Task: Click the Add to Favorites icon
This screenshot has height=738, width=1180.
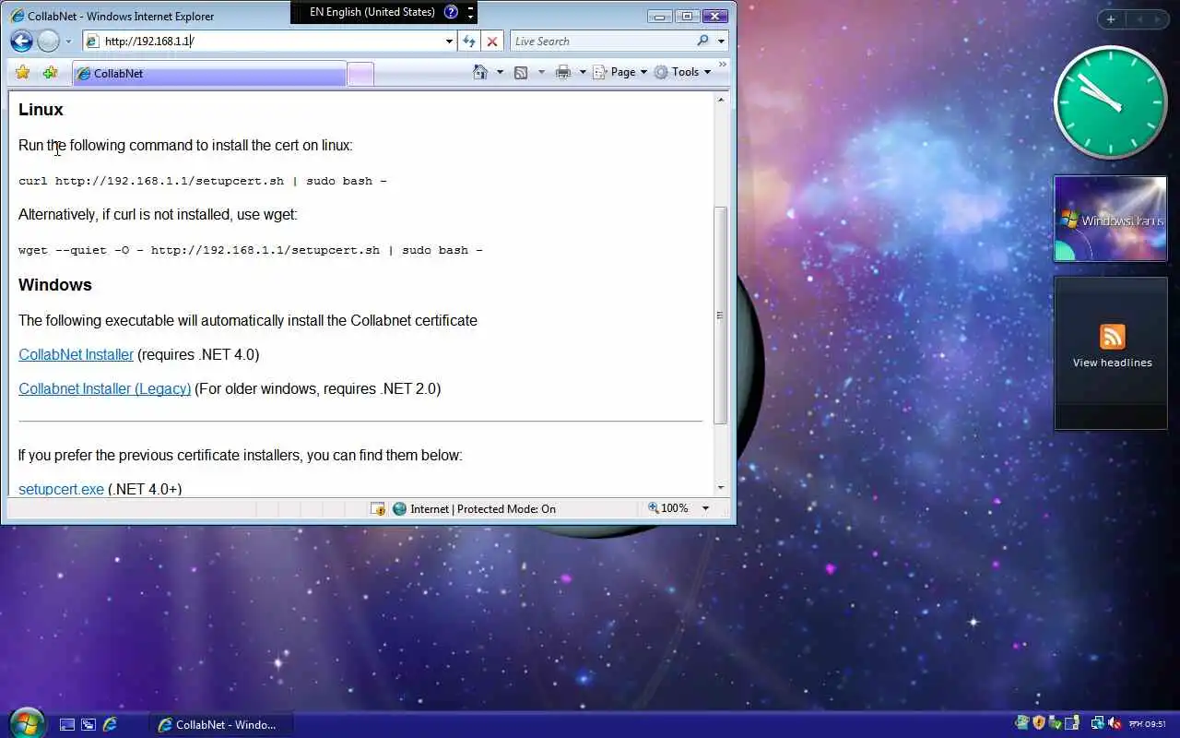Action: pos(50,72)
